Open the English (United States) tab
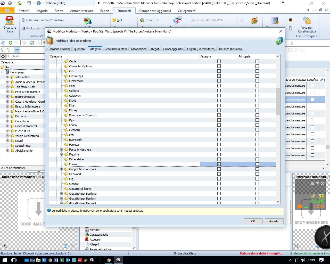 (x=201, y=49)
